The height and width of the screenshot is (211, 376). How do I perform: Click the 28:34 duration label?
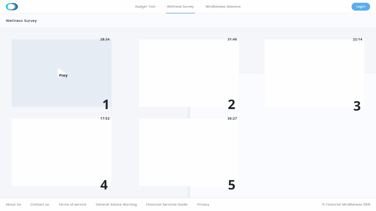[105, 39]
